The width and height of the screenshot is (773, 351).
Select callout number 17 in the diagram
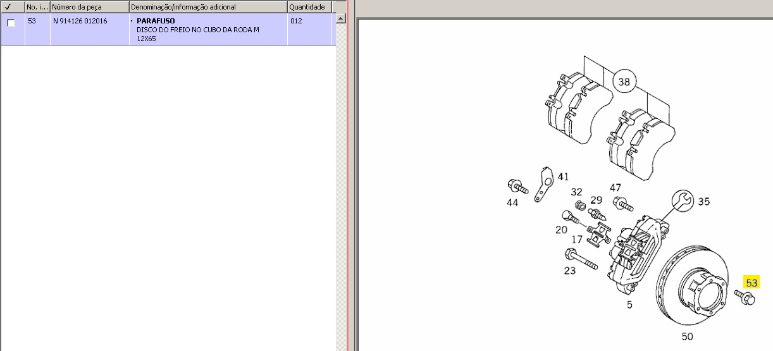point(577,240)
